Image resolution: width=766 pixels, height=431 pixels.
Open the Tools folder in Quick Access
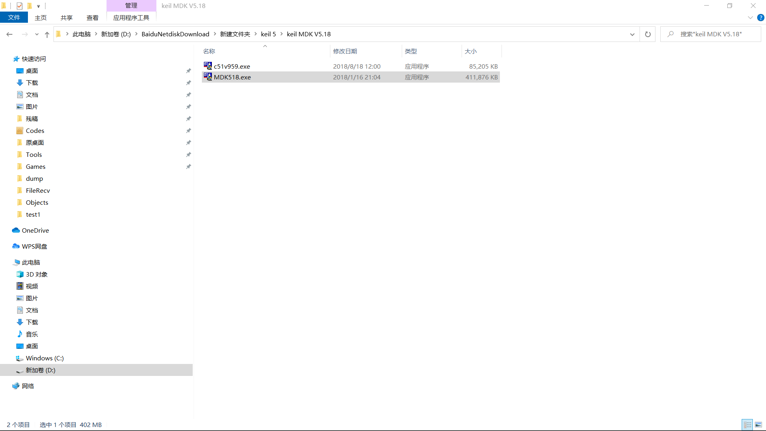click(x=34, y=154)
